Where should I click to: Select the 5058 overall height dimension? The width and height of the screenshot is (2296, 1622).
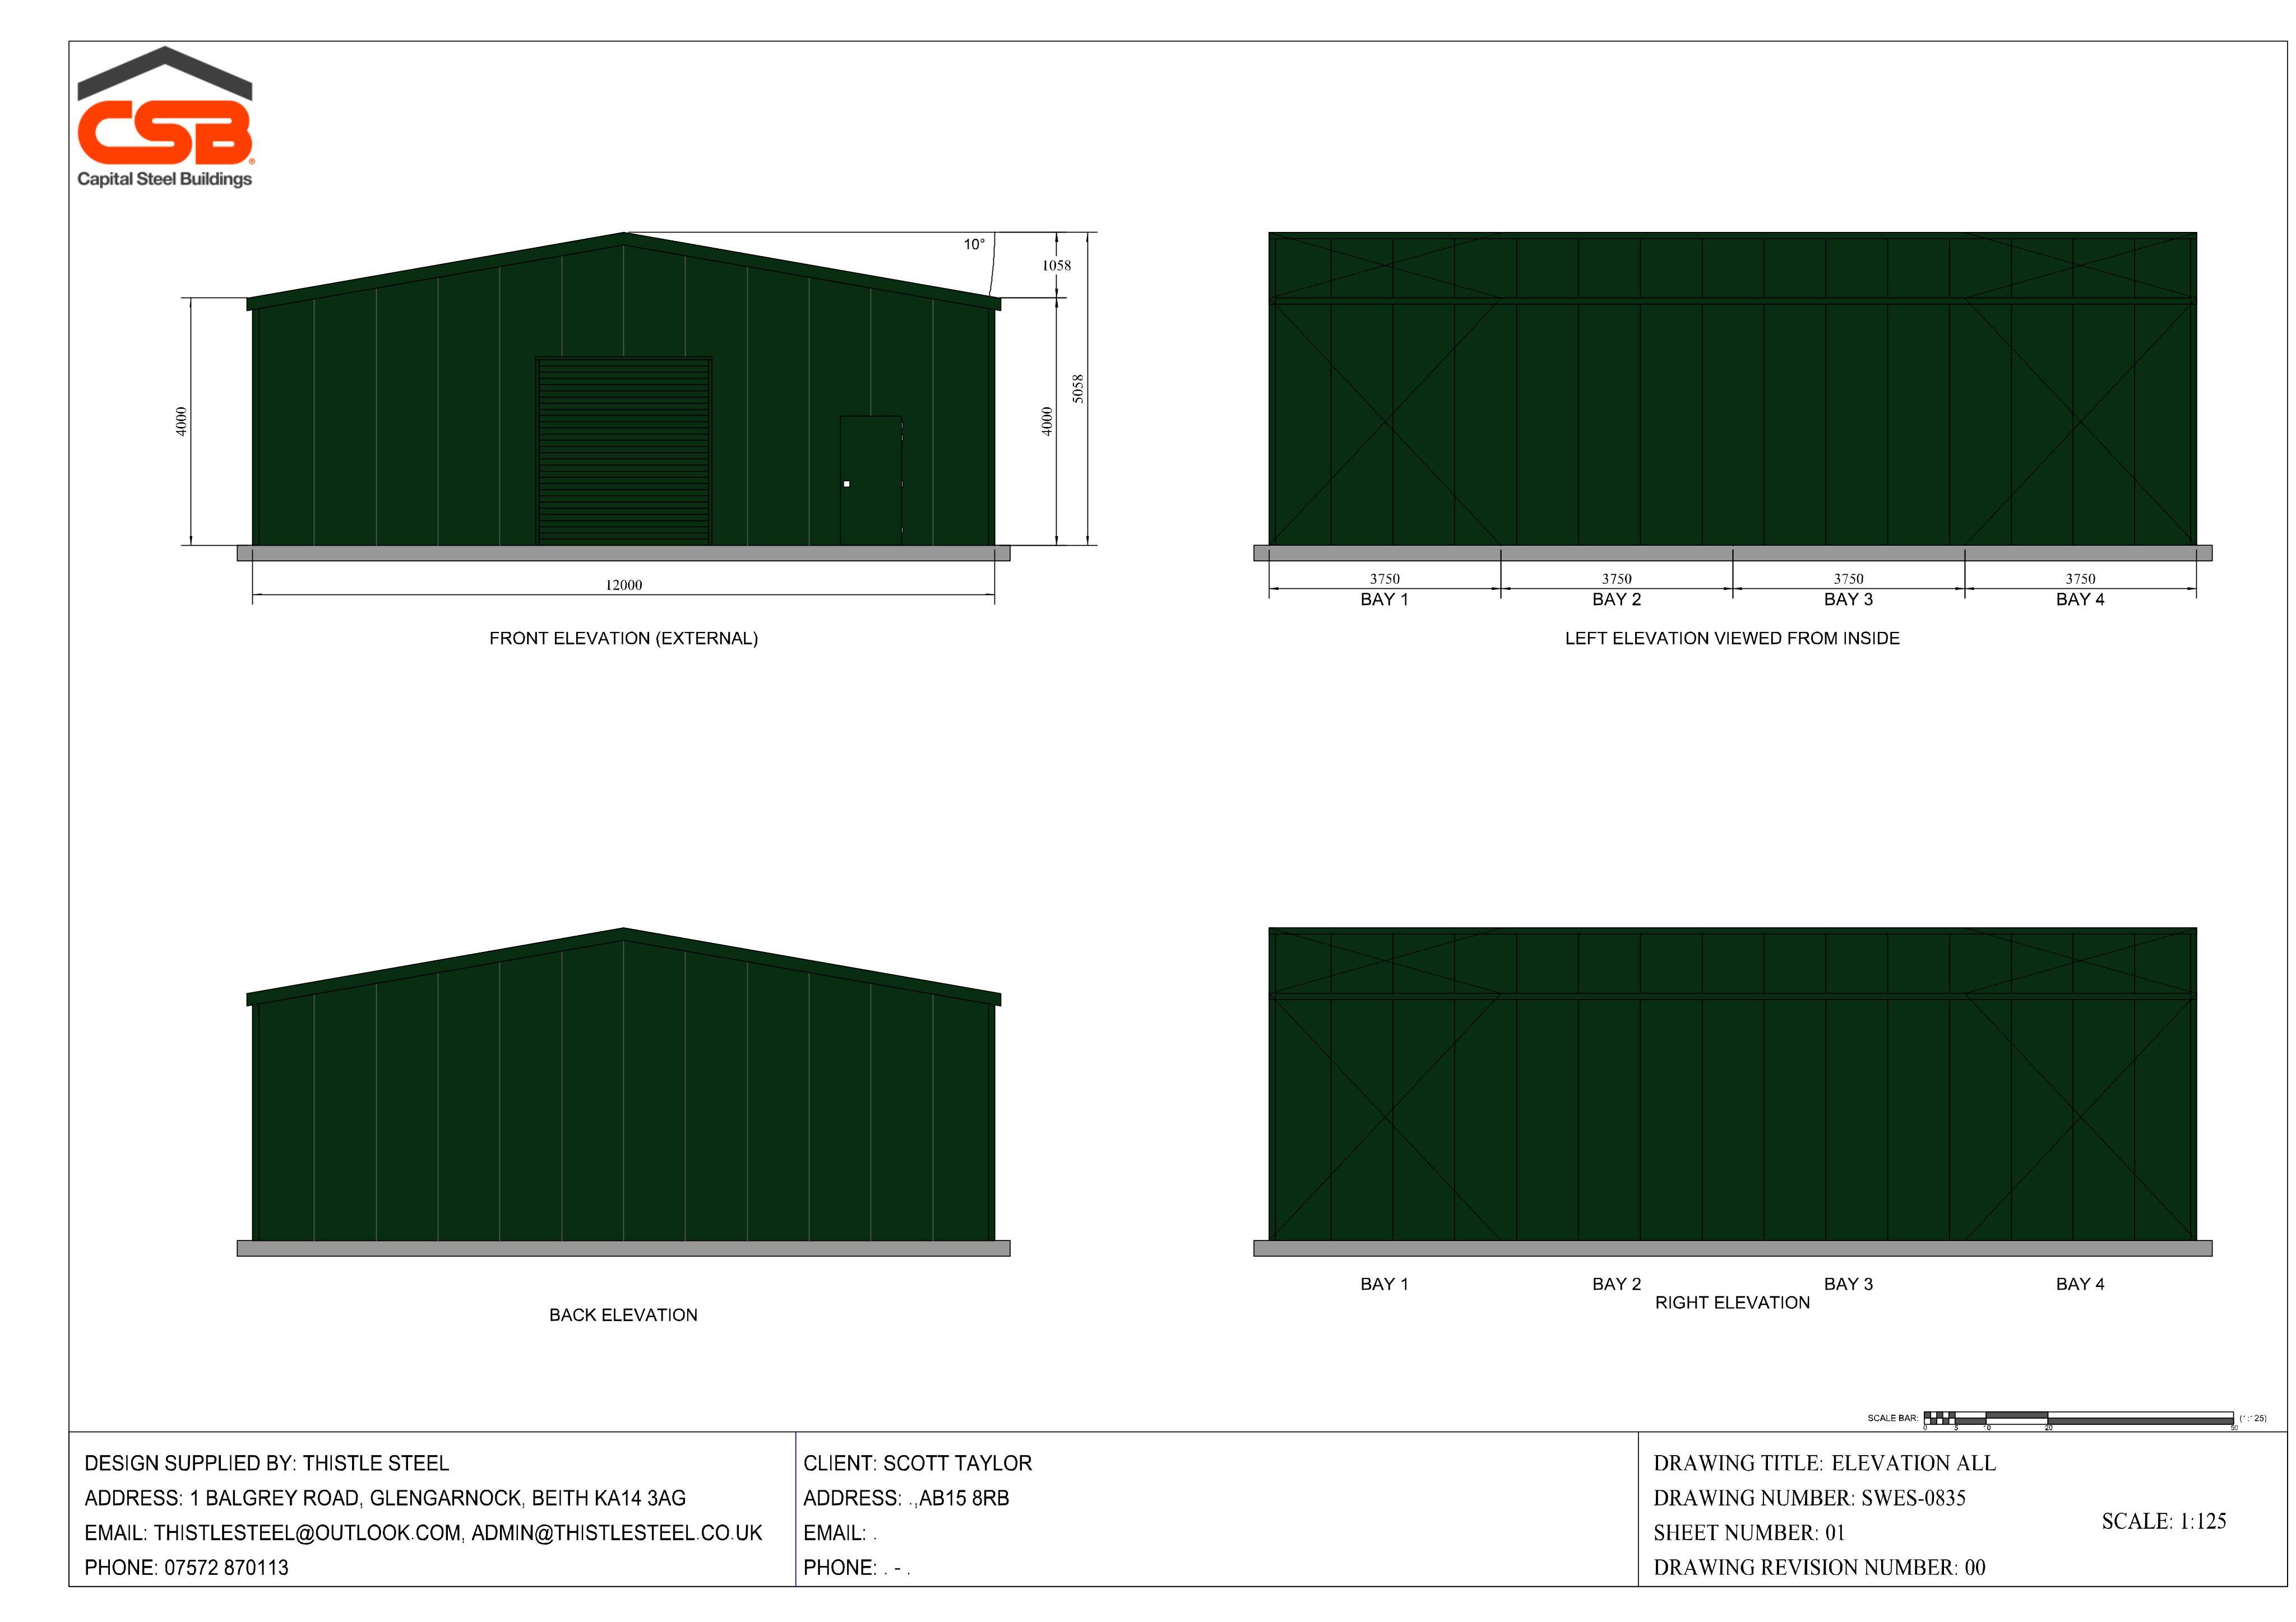pyautogui.click(x=1078, y=389)
